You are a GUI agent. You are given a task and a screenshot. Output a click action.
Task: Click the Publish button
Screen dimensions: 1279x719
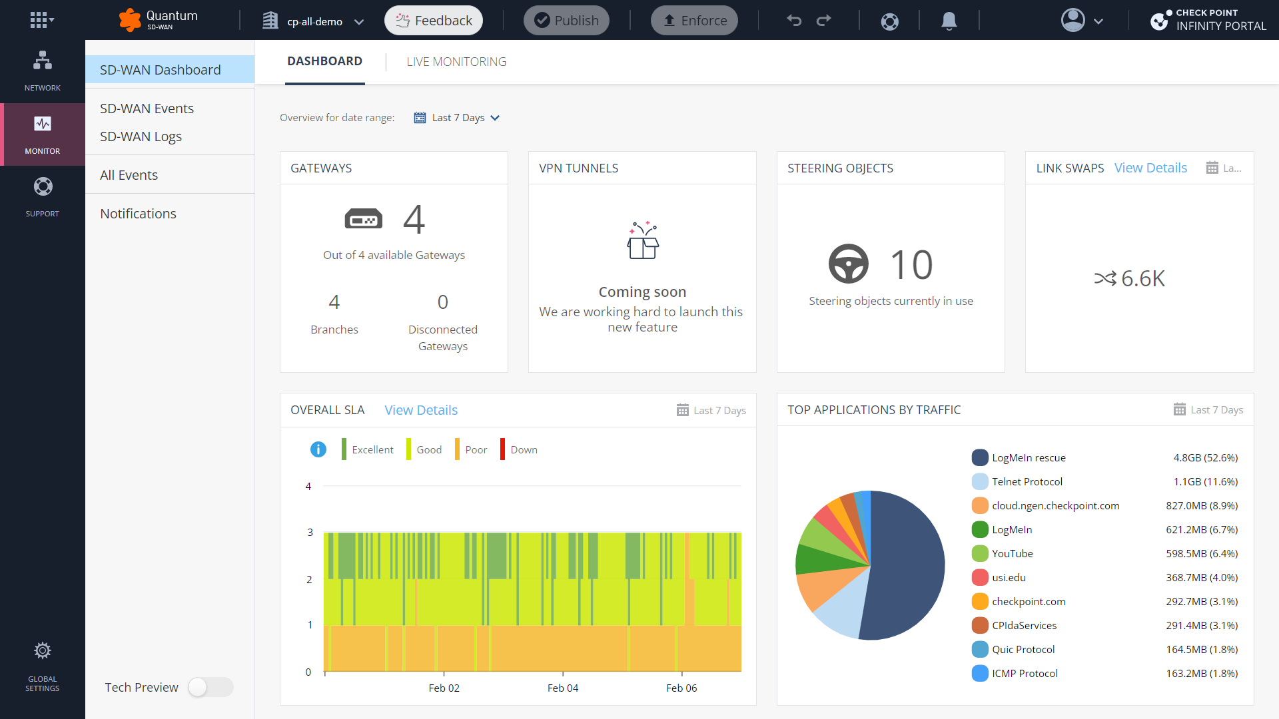point(566,20)
